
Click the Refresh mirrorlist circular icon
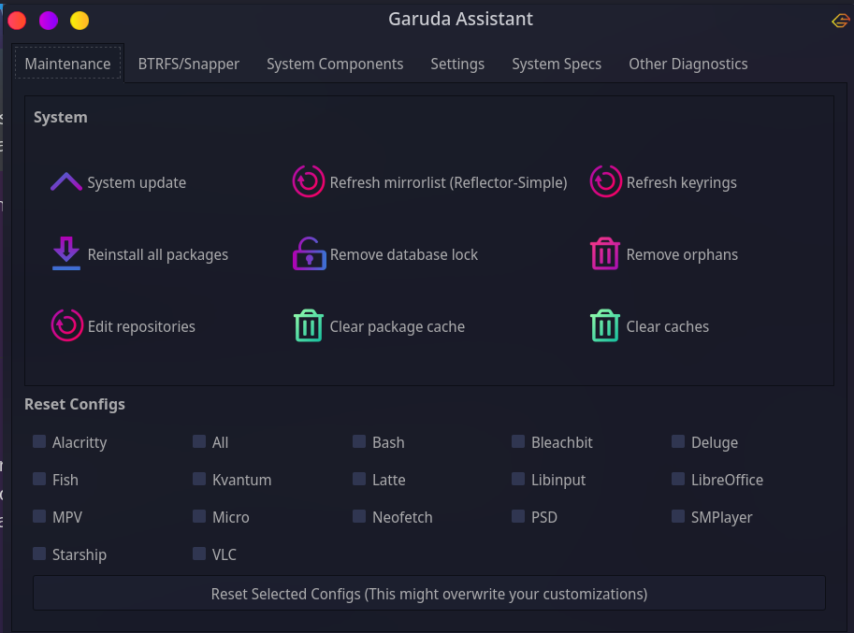[309, 181]
